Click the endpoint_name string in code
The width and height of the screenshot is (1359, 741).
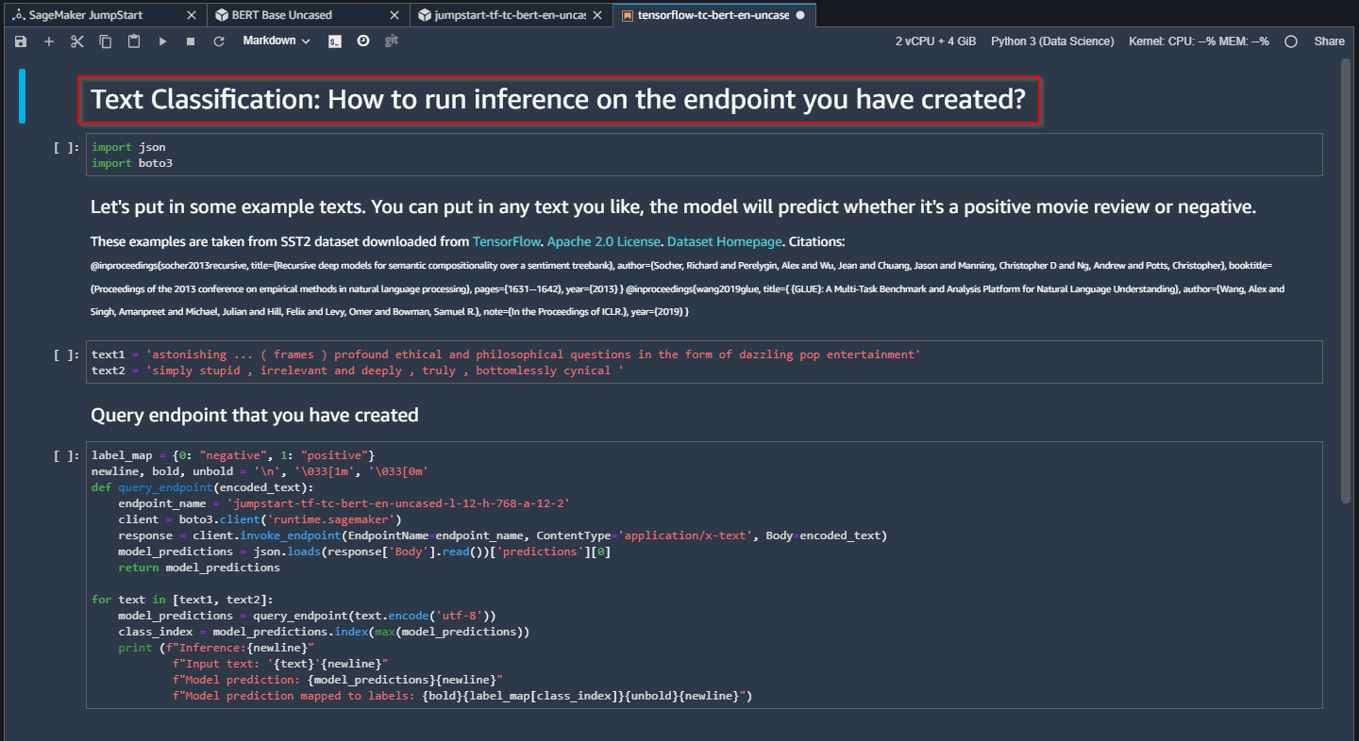coord(398,503)
